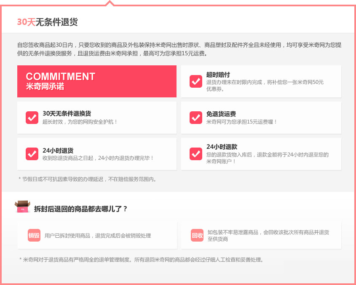The image size is (356, 285).
Task: Click the checkmark icon beside 免退货运费
Action: coord(196,118)
